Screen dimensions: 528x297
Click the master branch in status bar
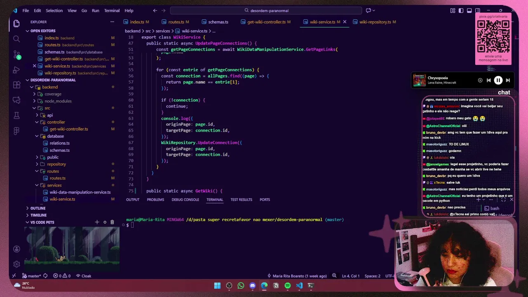click(x=32, y=276)
